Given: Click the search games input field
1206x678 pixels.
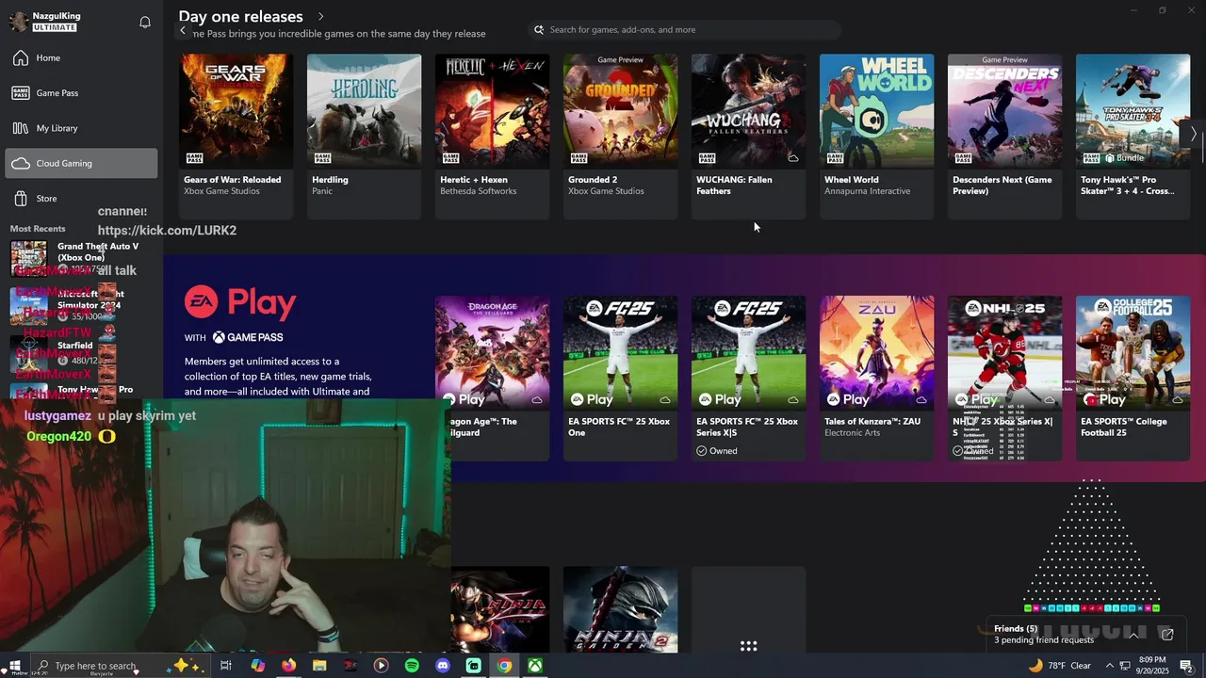Looking at the screenshot, I should click(x=684, y=30).
